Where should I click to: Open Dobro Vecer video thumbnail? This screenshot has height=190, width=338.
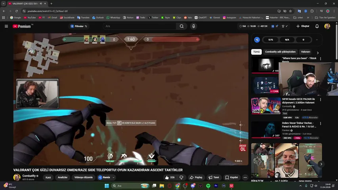[265, 130]
